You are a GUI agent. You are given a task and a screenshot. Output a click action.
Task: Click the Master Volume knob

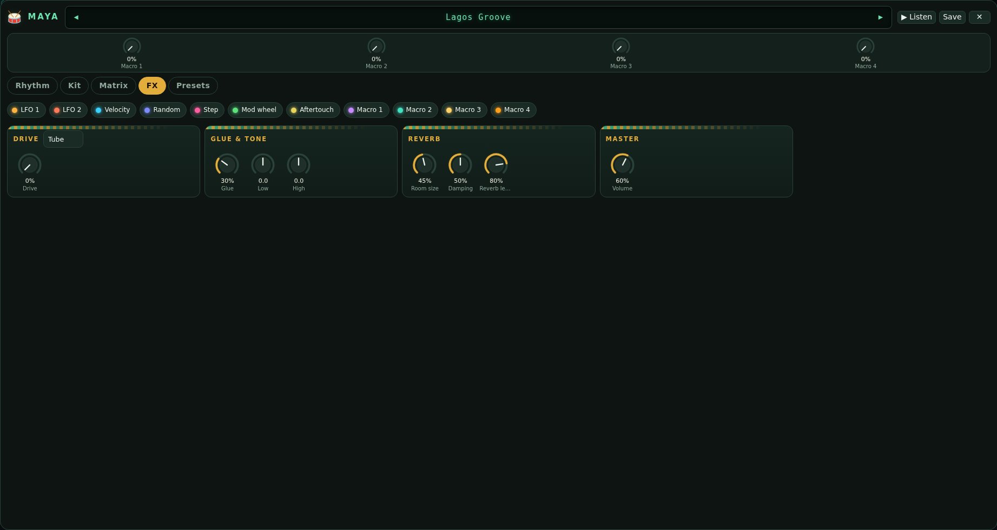(622, 165)
